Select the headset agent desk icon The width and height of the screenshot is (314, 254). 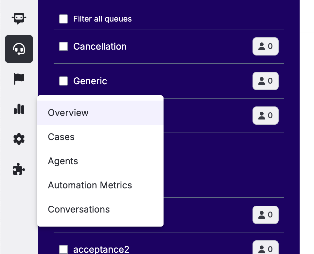click(19, 49)
